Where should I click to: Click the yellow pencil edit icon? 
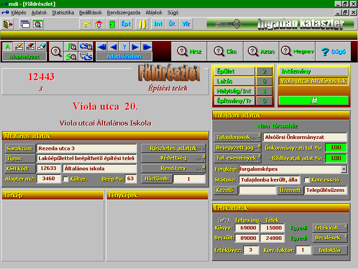tap(19, 47)
